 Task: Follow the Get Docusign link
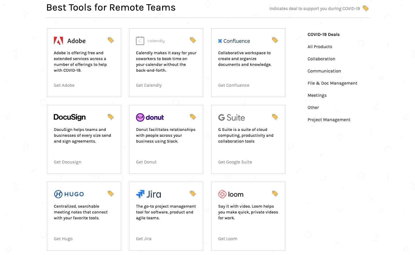(68, 162)
